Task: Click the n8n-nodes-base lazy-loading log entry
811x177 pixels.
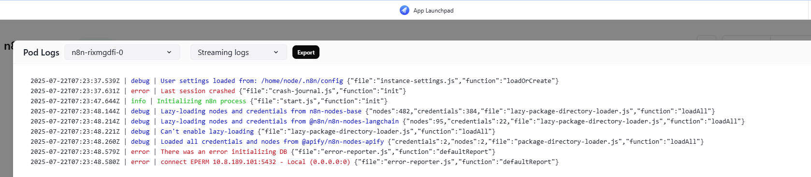Action: (x=373, y=111)
